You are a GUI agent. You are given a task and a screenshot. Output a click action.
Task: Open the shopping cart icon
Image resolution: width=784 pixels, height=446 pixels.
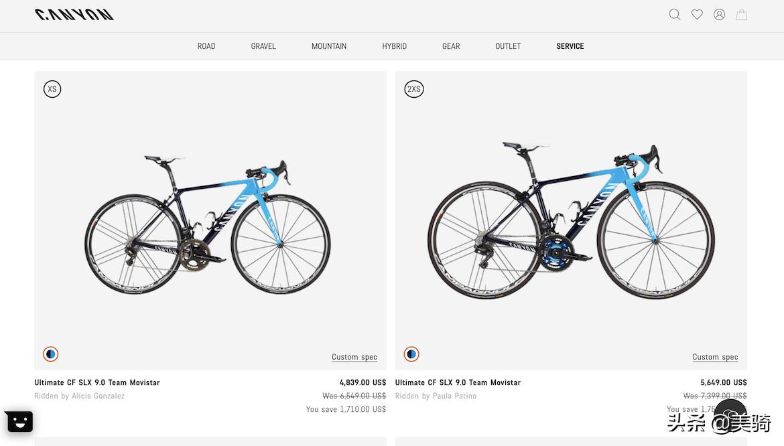point(741,15)
